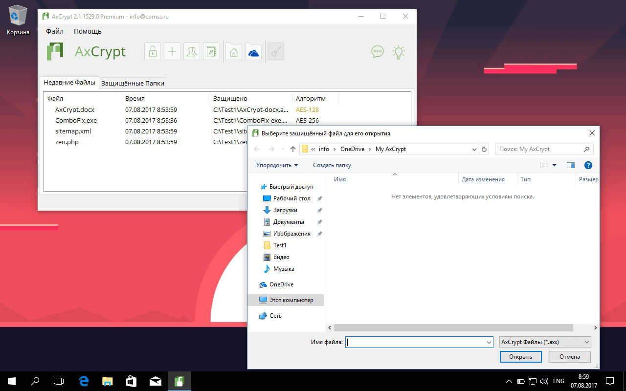The width and height of the screenshot is (626, 391).
Task: Click the green AxCrypt logo
Action: point(55,51)
